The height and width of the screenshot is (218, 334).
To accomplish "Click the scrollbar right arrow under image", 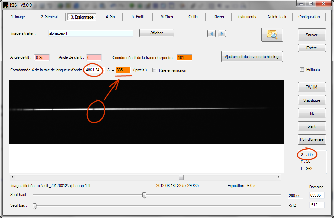I will coord(278,177).
